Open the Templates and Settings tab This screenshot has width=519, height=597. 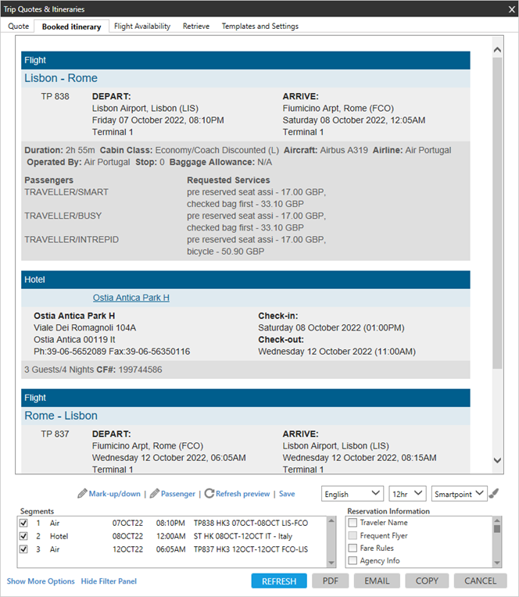point(259,27)
